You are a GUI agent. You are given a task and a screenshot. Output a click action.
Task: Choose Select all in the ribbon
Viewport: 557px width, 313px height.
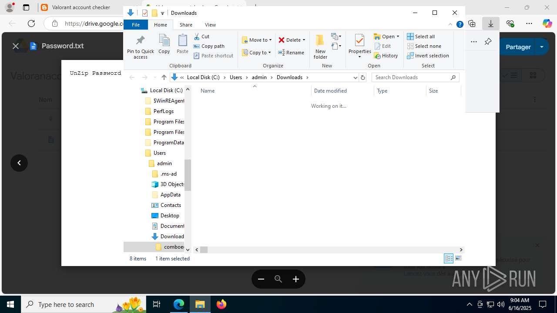421,37
